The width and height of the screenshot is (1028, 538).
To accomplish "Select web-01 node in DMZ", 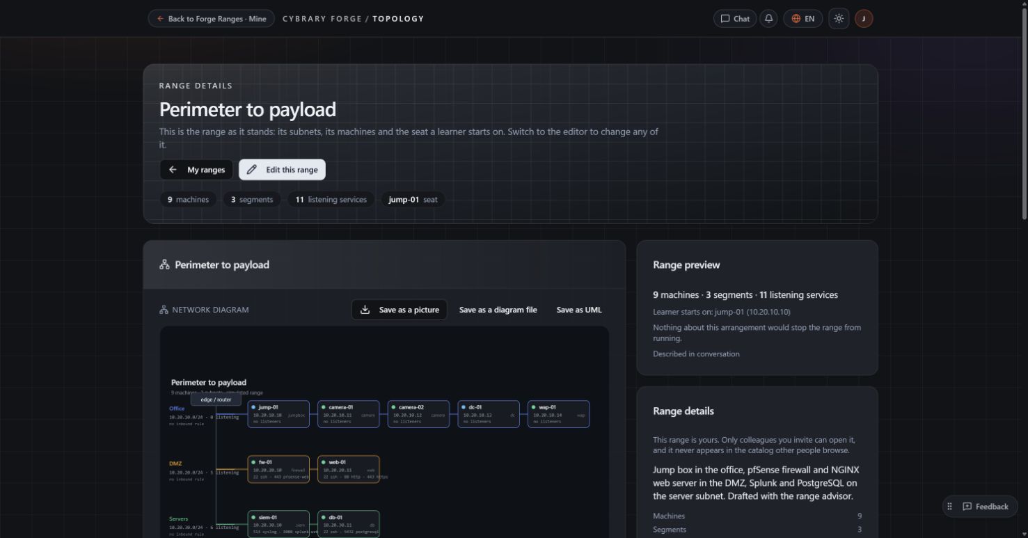I will (349, 469).
